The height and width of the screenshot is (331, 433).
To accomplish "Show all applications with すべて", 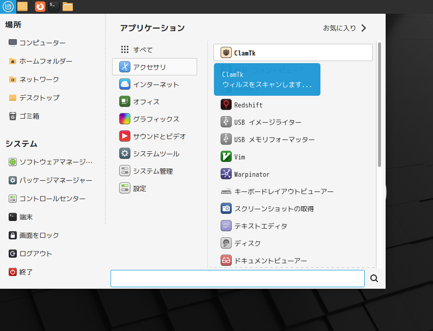I will pos(154,50).
